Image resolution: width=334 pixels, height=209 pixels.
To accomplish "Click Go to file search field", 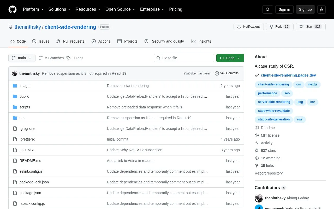I will coord(184,58).
